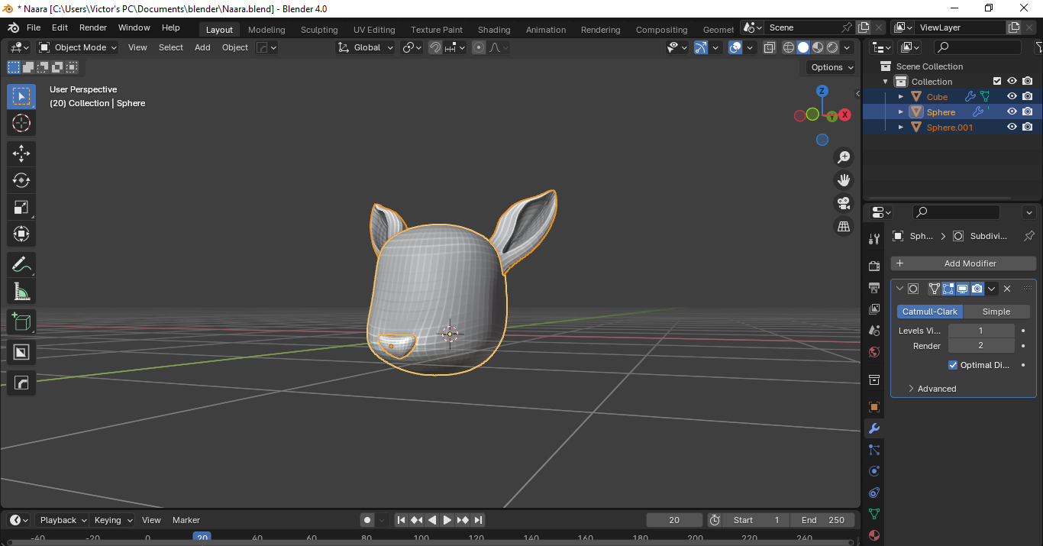The width and height of the screenshot is (1043, 546).
Task: Expand the Cube tree item
Action: (901, 97)
